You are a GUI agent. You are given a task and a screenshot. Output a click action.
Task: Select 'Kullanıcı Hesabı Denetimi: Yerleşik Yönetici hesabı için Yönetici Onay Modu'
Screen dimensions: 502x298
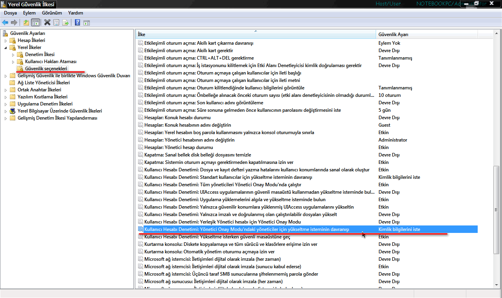(222, 222)
